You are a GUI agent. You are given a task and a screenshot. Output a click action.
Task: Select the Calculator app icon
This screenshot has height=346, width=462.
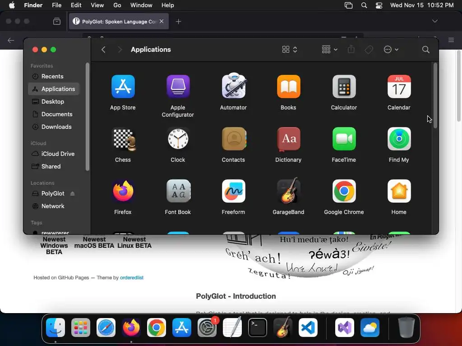coord(344,86)
